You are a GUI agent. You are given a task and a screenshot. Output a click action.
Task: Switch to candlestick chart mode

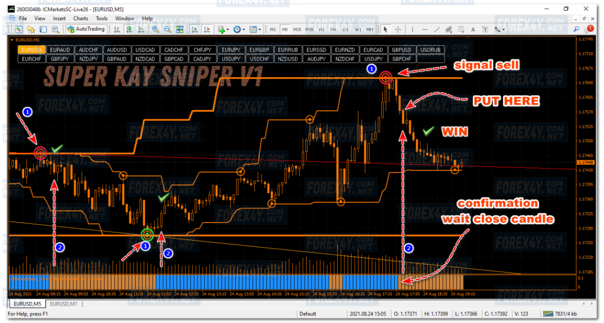129,29
